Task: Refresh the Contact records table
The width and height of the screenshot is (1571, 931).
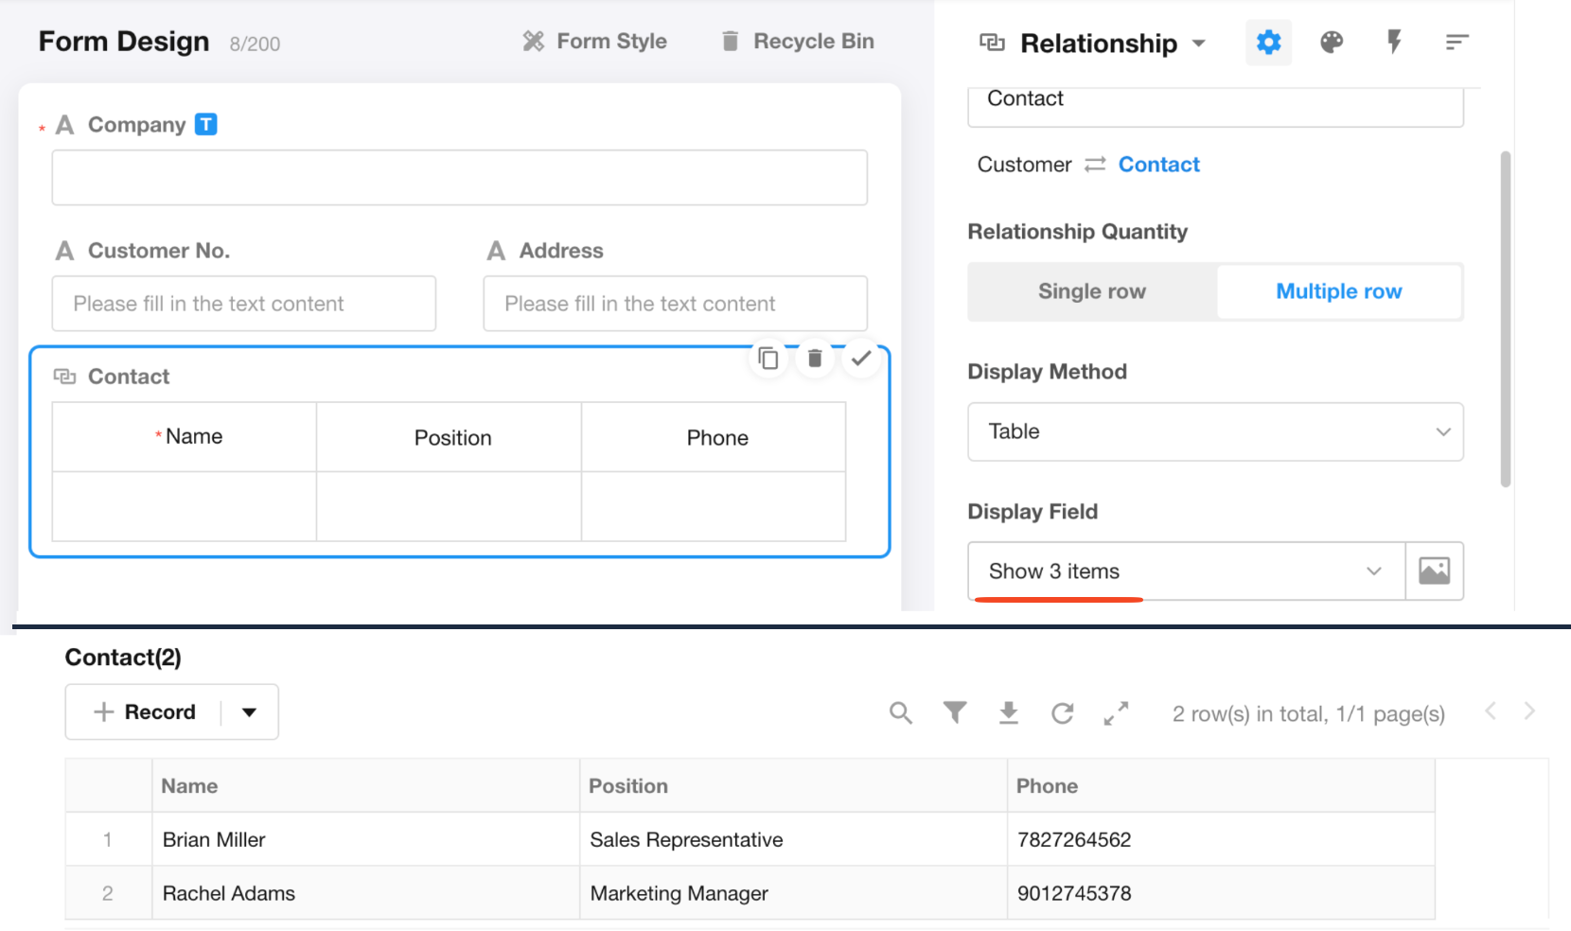Action: coord(1063,713)
